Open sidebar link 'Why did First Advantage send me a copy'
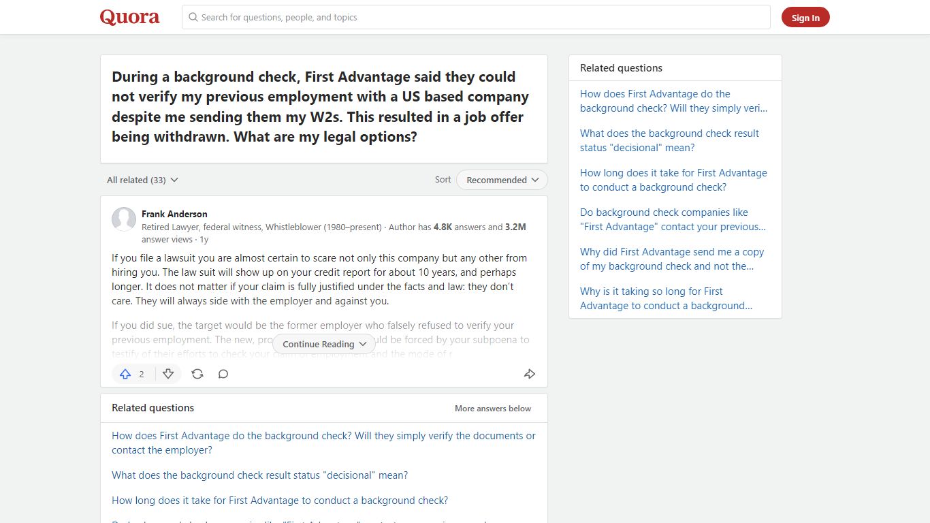Viewport: 930px width, 523px height. (x=672, y=259)
